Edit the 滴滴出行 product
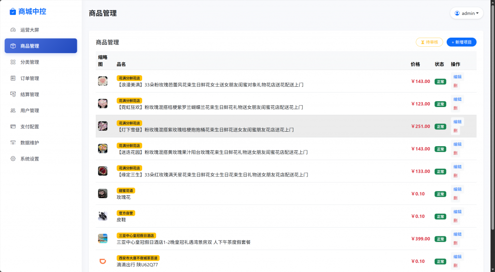 457,257
